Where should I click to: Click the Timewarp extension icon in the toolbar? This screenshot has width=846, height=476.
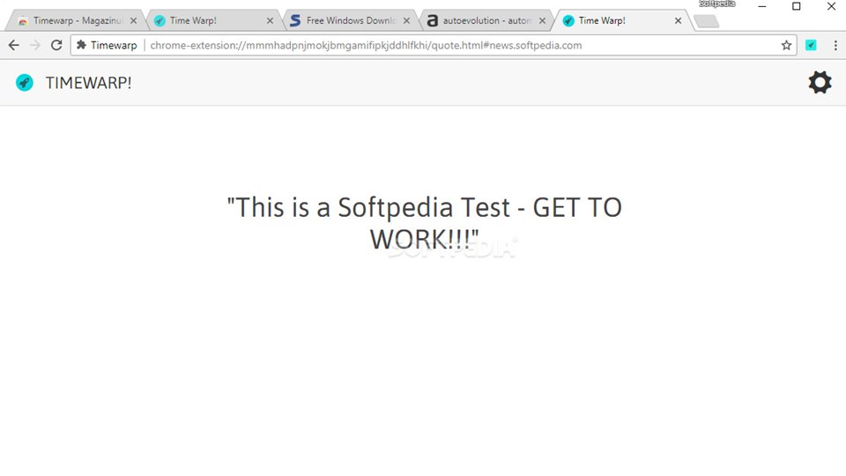tap(811, 45)
